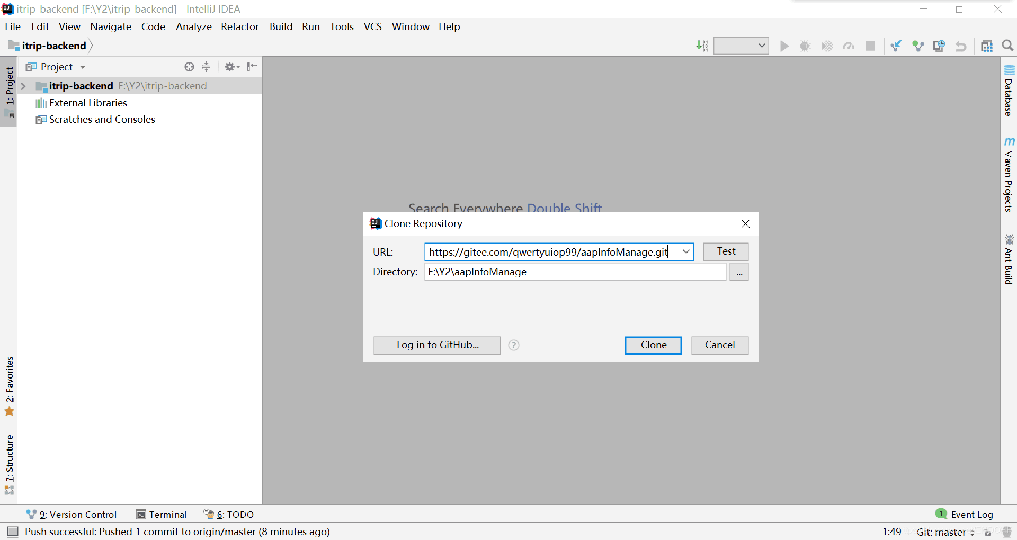Close the Clone Repository dialog
This screenshot has width=1017, height=540.
(745, 224)
